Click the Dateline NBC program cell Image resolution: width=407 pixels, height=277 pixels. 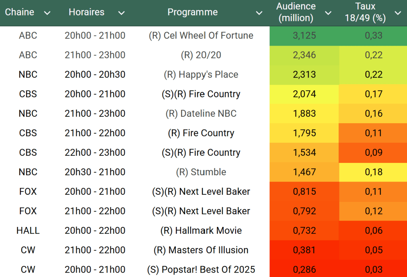point(201,114)
